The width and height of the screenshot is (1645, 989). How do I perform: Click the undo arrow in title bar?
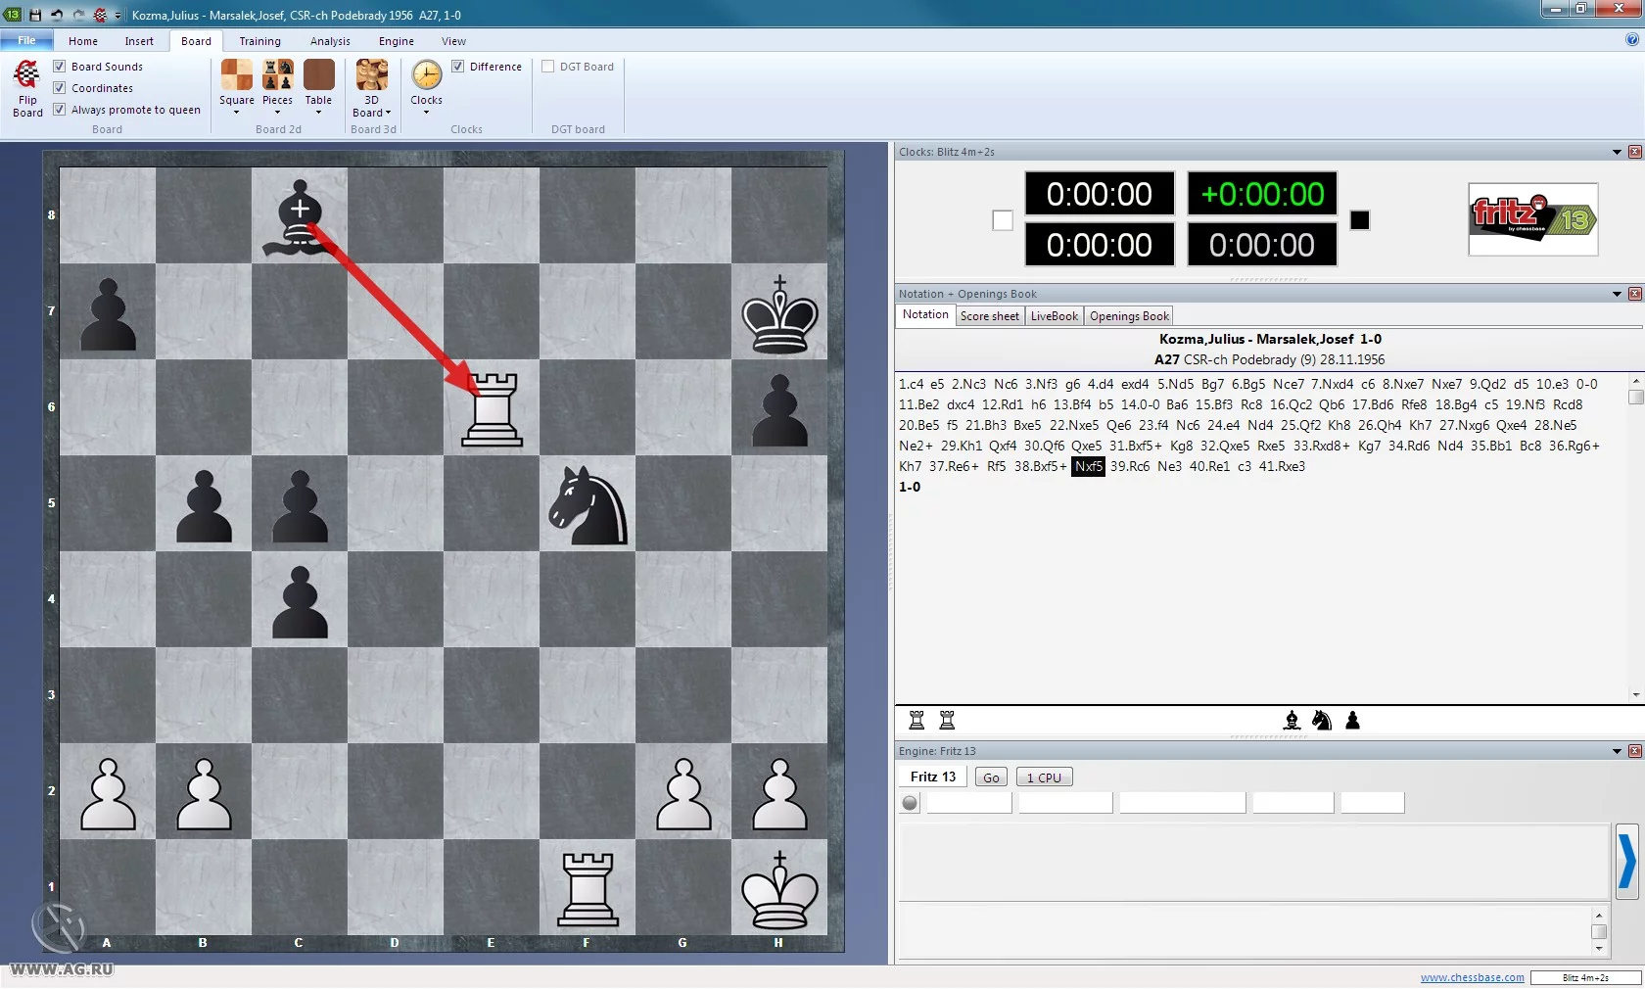coord(57,15)
